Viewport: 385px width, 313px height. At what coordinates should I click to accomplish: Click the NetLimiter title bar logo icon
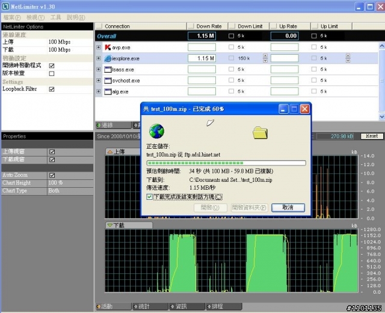[x=5, y=7]
